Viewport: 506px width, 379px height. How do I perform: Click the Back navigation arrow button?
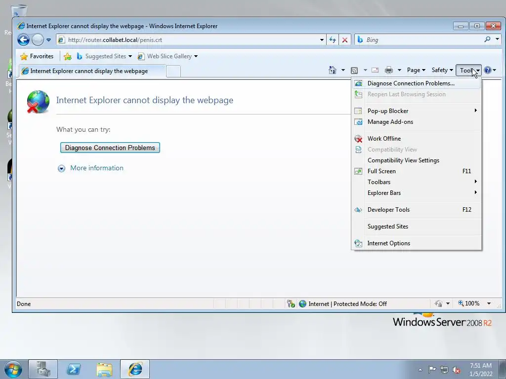[23, 40]
